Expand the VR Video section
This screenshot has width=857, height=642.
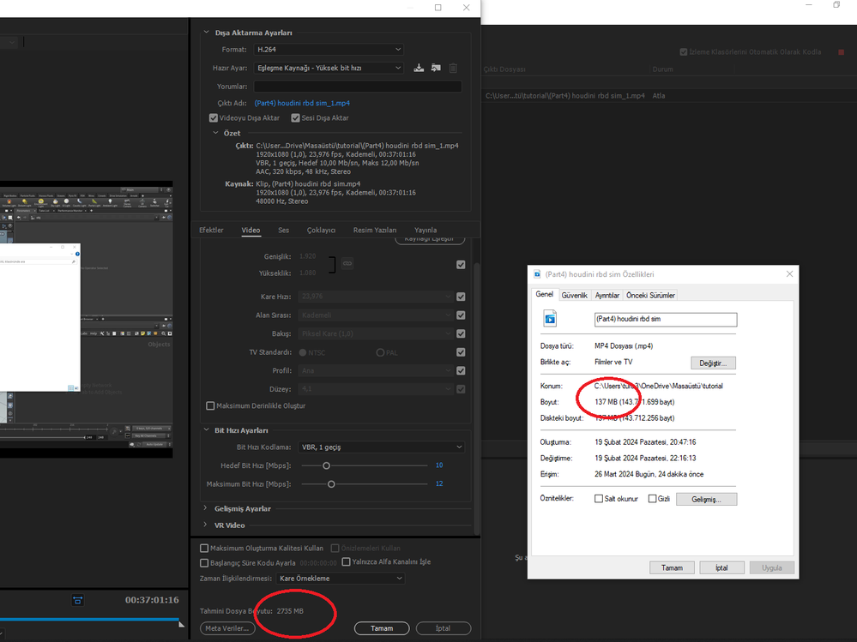pos(206,525)
